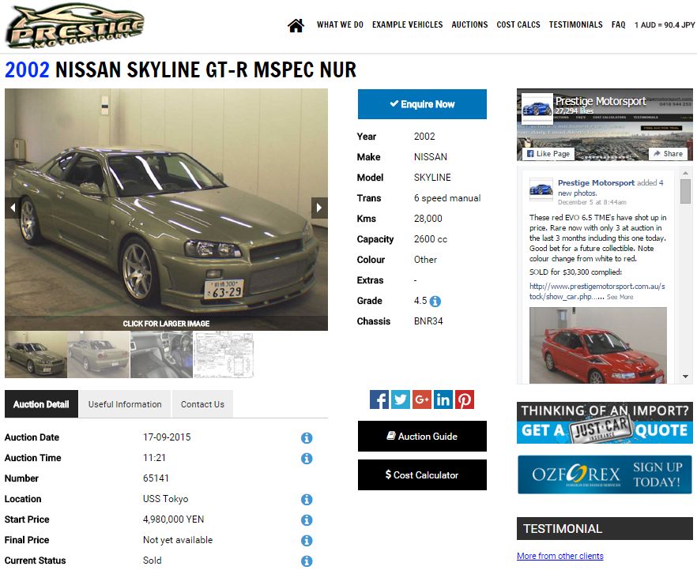Go to Example Vehicles menu
The height and width of the screenshot is (570, 697).
(407, 25)
